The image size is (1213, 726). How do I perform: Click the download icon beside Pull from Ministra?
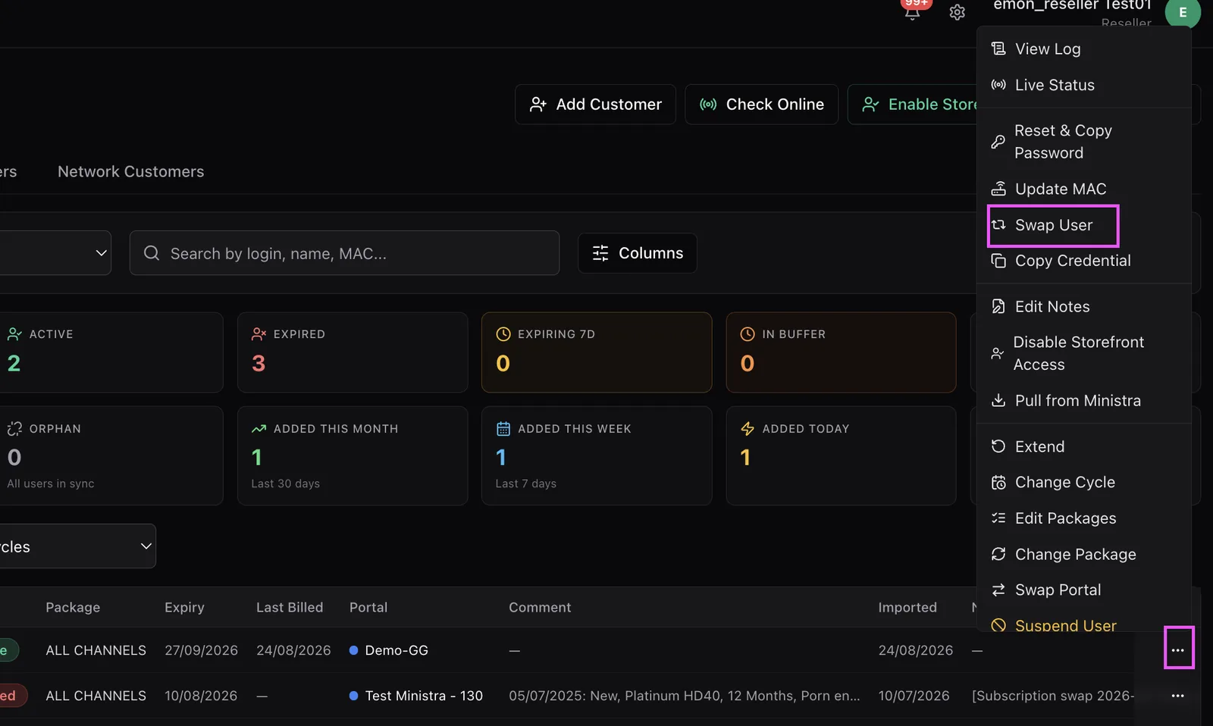998,400
